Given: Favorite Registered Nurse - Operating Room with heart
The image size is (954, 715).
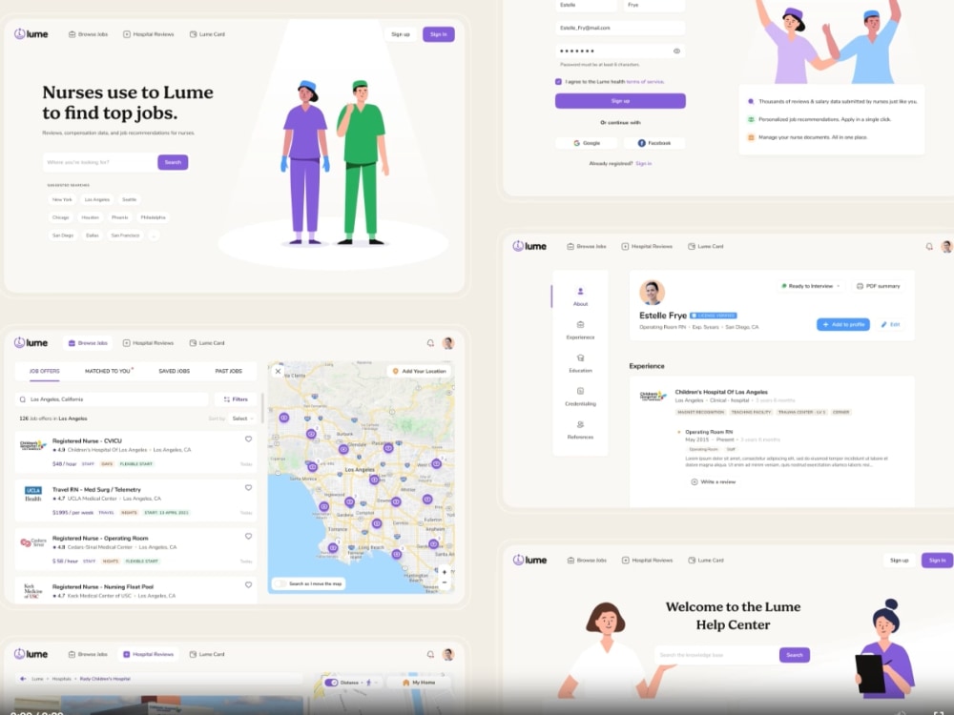Looking at the screenshot, I should point(248,536).
